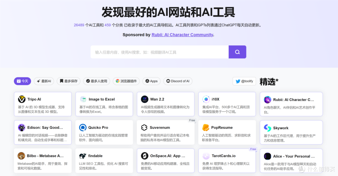
Task: Select the 最多人使用 tab
Action: click(x=97, y=81)
